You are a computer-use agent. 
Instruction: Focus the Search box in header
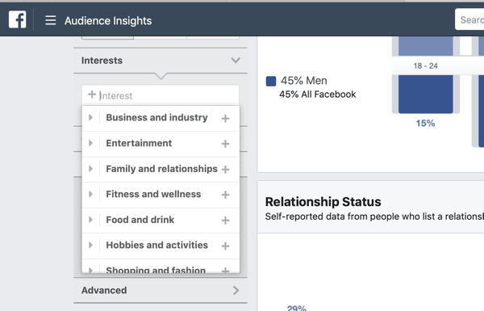(x=469, y=19)
